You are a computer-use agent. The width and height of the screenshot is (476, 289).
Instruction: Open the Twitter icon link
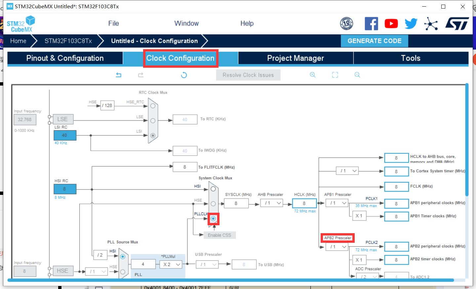click(x=411, y=23)
